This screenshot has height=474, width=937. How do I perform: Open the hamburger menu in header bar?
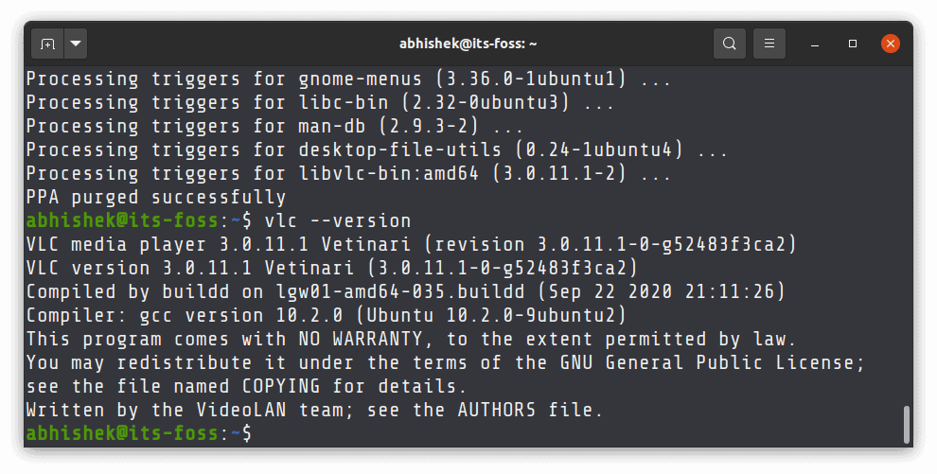coord(769,44)
